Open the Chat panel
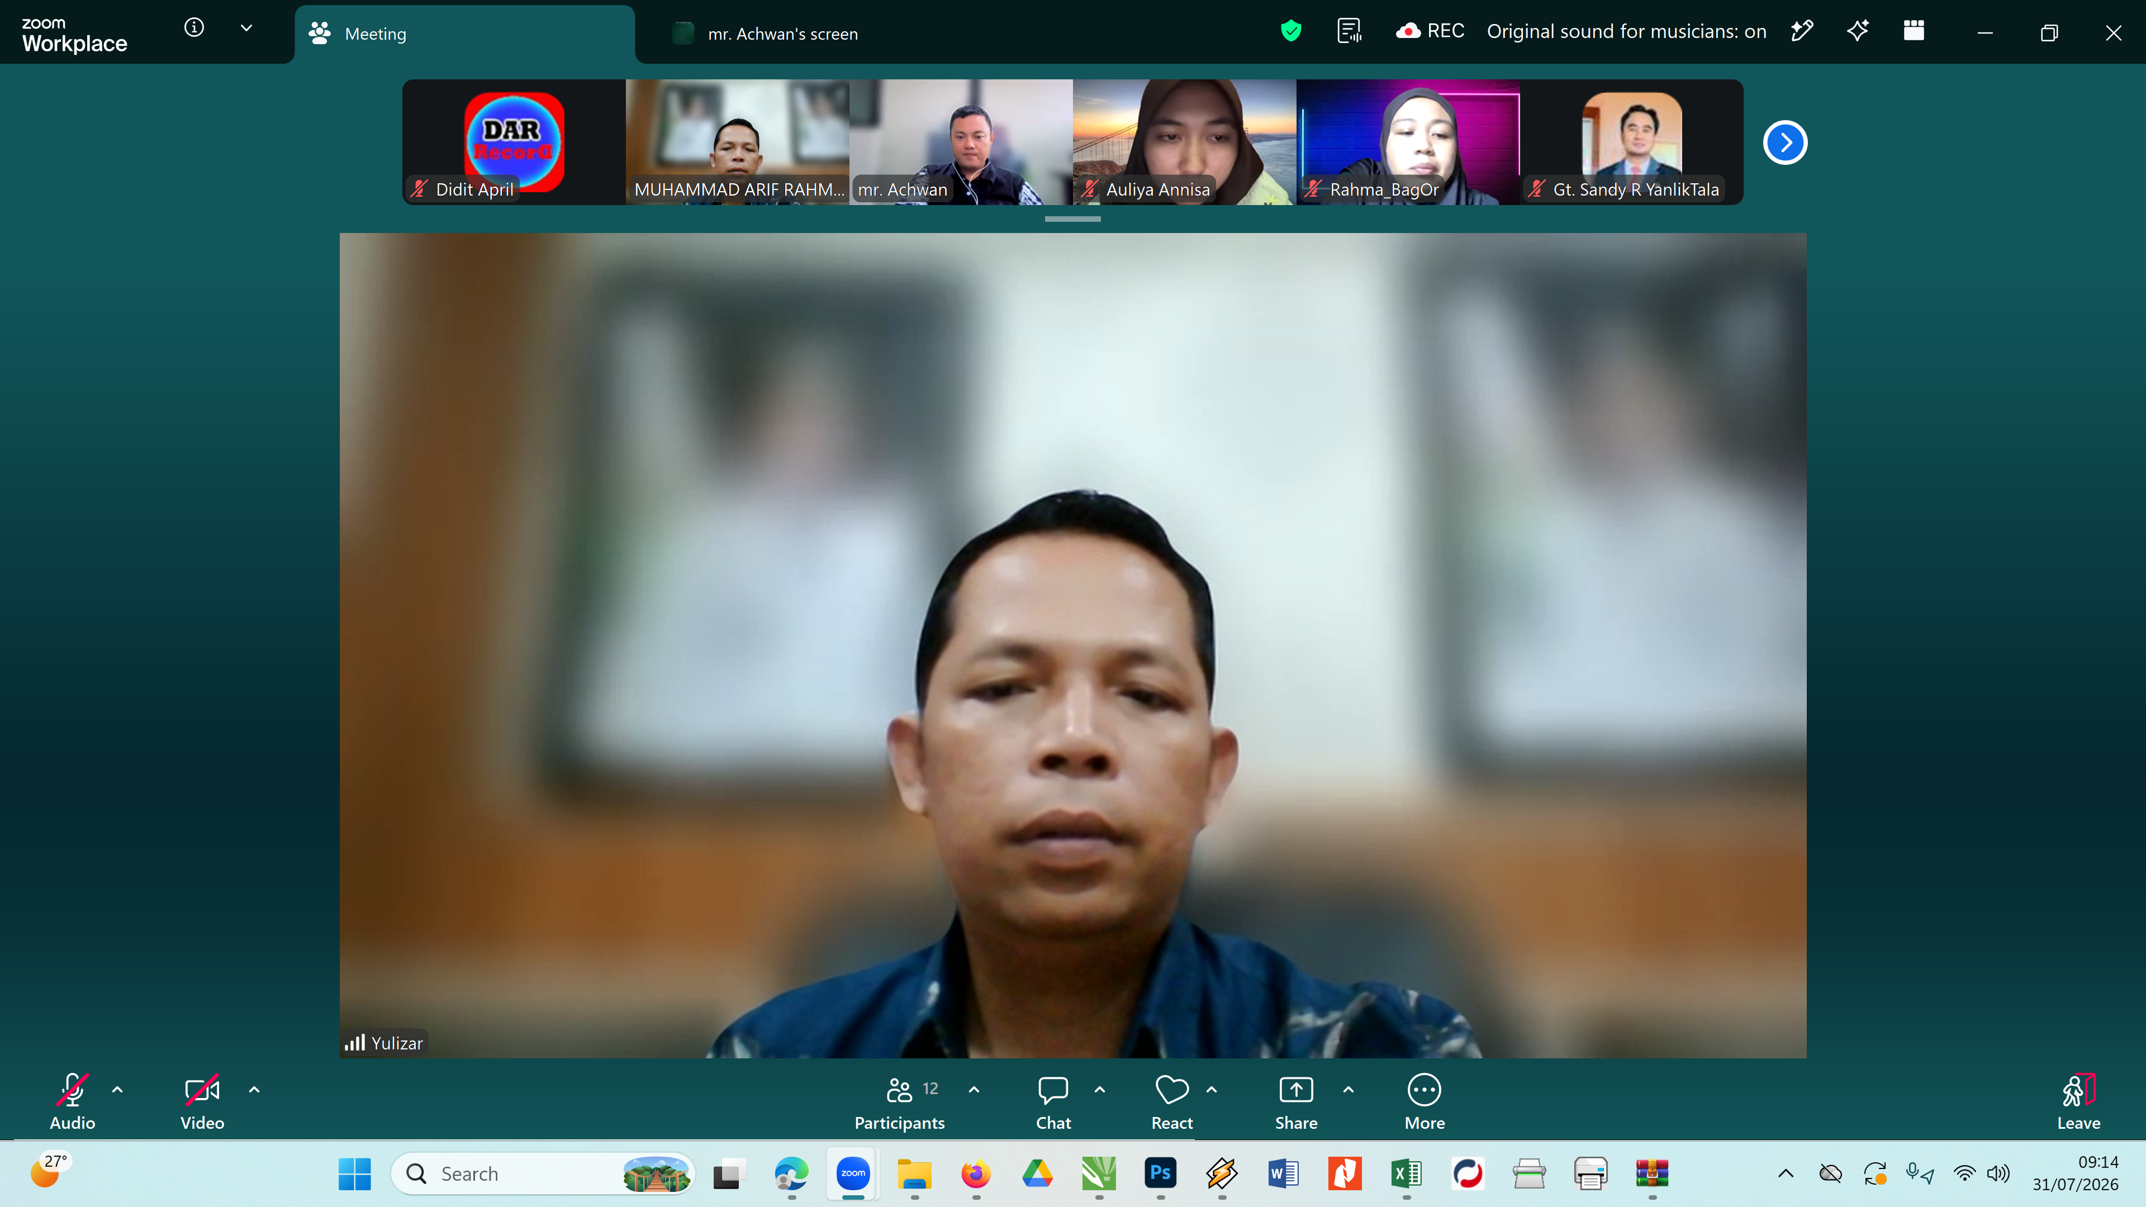The width and height of the screenshot is (2146, 1207). (1053, 1101)
